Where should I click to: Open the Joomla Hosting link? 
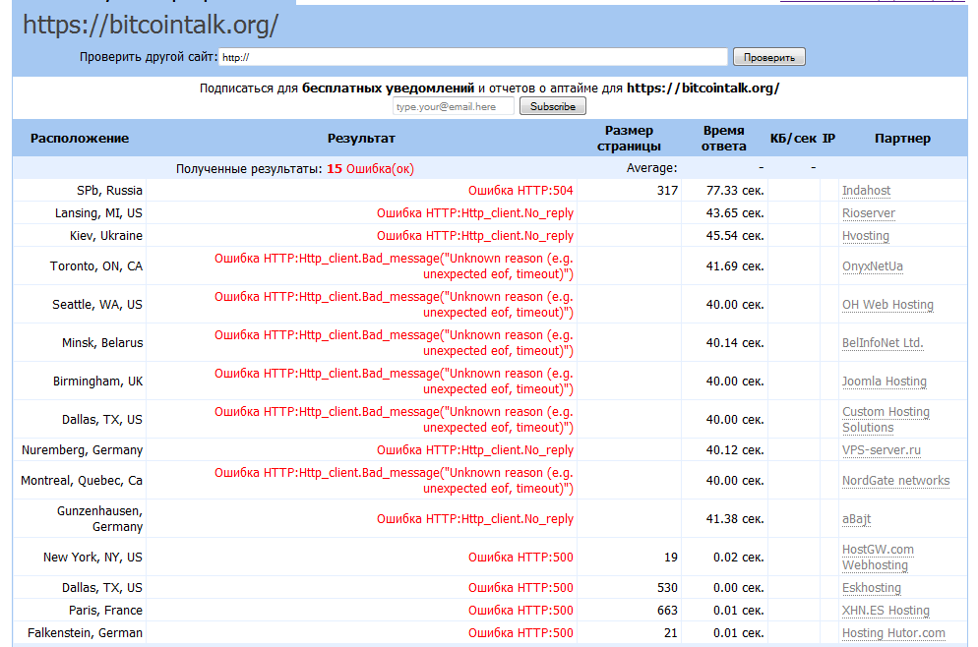click(885, 381)
